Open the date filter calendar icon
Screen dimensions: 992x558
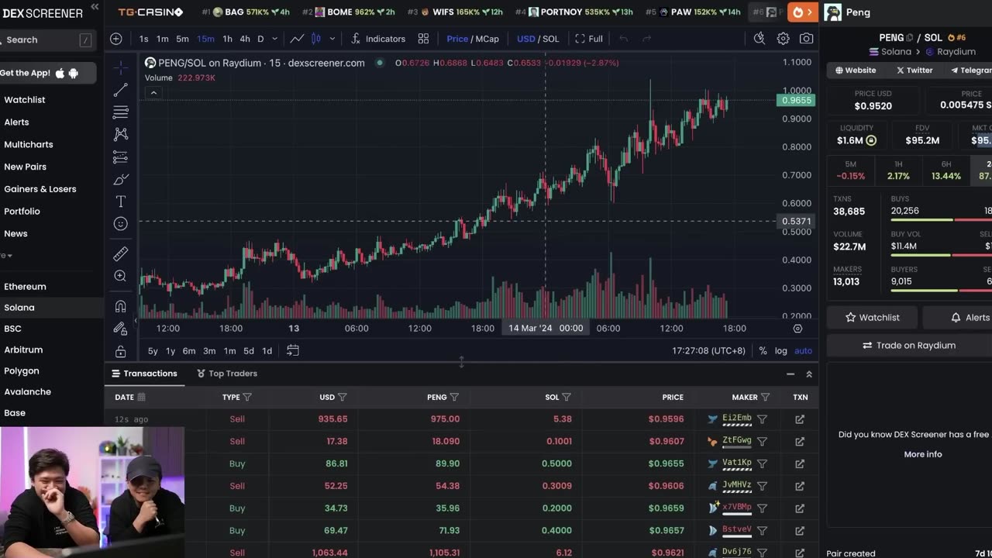click(141, 397)
